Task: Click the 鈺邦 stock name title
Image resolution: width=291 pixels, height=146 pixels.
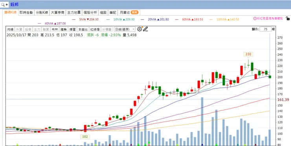Action: pyautogui.click(x=14, y=4)
